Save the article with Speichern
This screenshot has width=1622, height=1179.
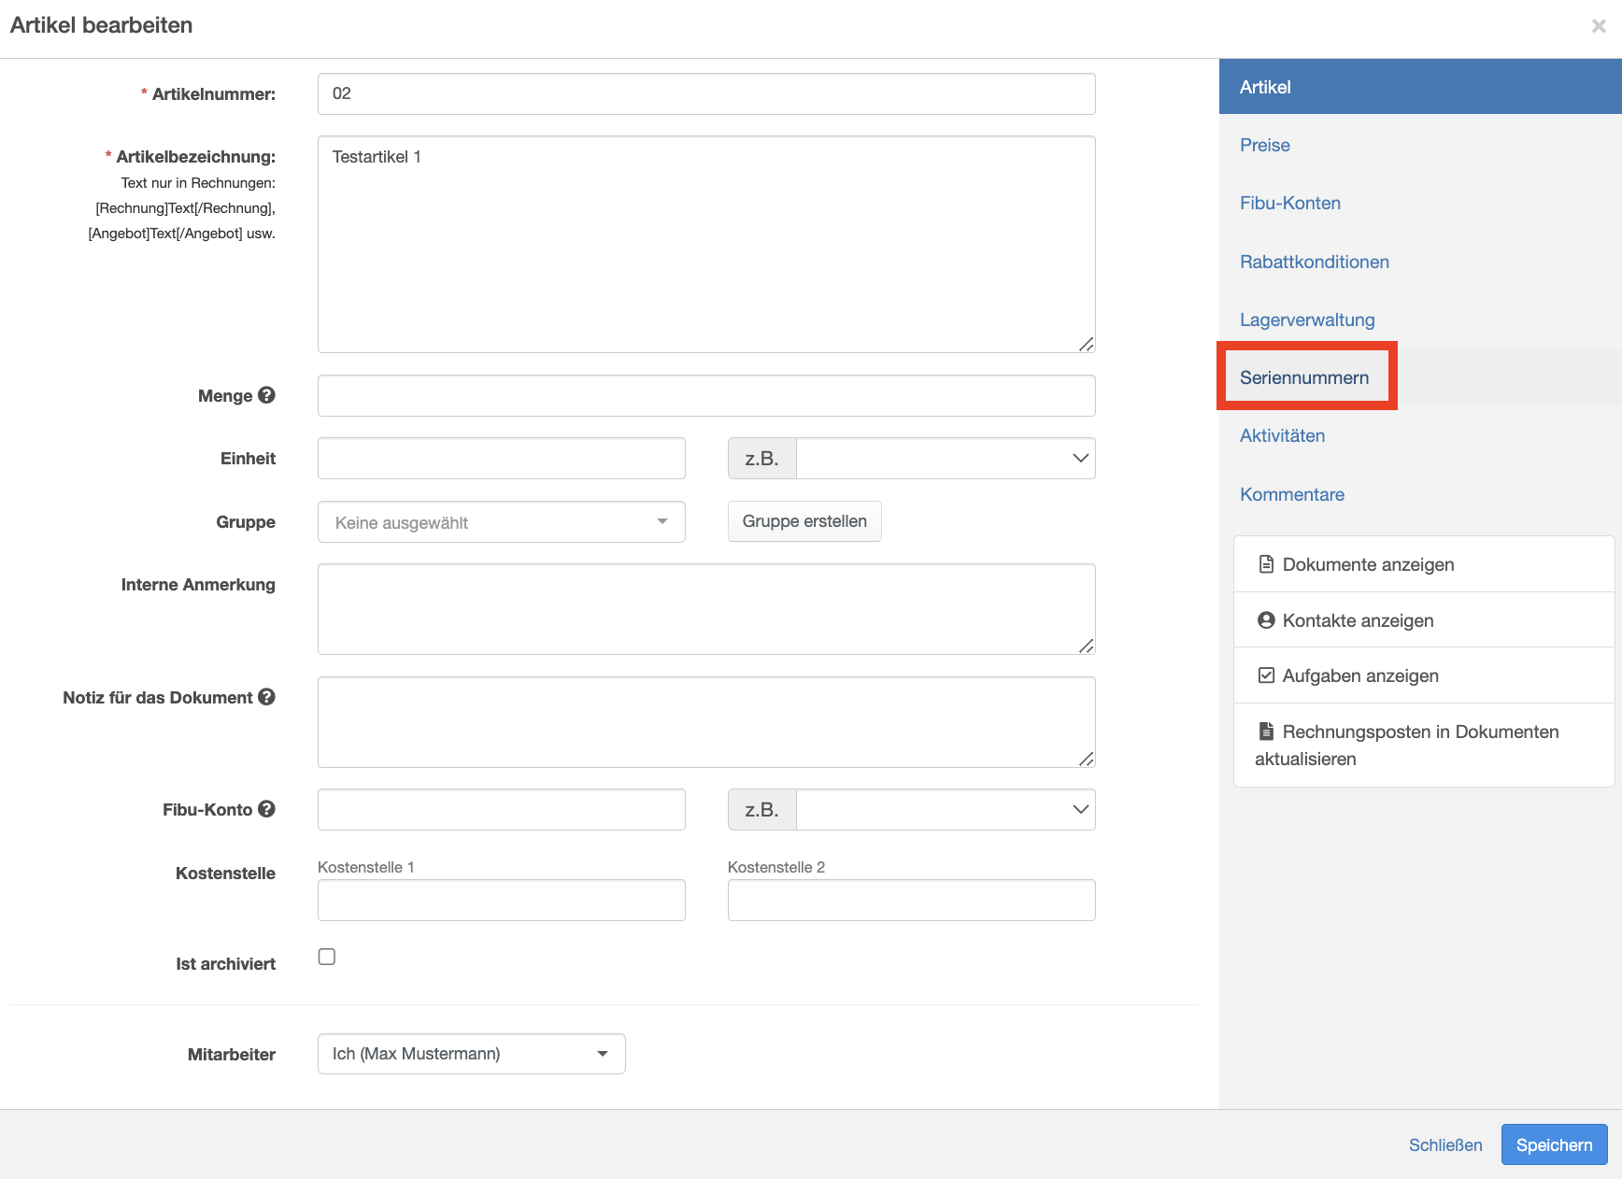[1555, 1144]
